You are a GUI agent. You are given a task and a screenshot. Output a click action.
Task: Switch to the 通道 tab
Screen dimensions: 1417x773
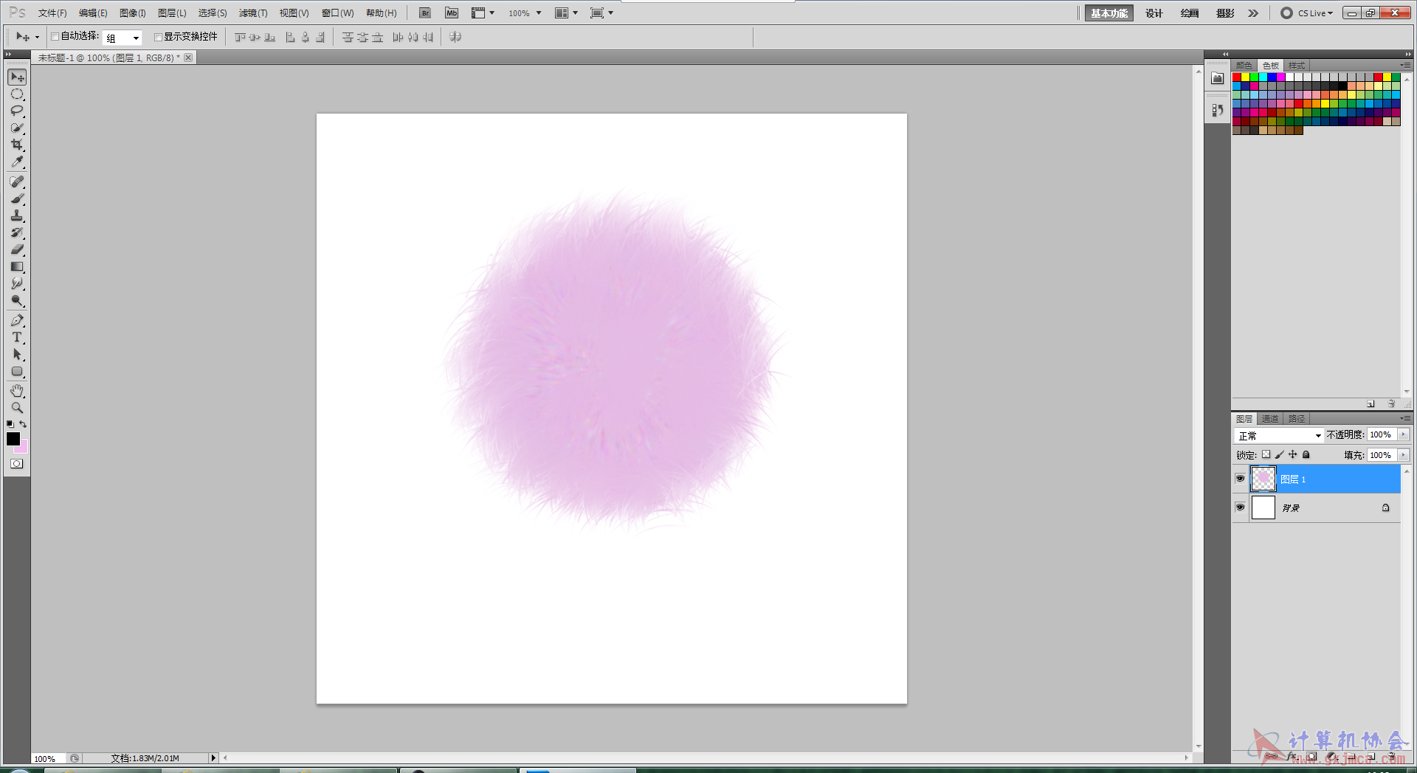click(x=1270, y=418)
